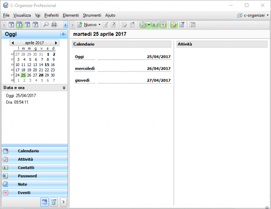The height and width of the screenshot is (209, 271).
Task: Click the mark completed icon
Action: click(124, 25)
